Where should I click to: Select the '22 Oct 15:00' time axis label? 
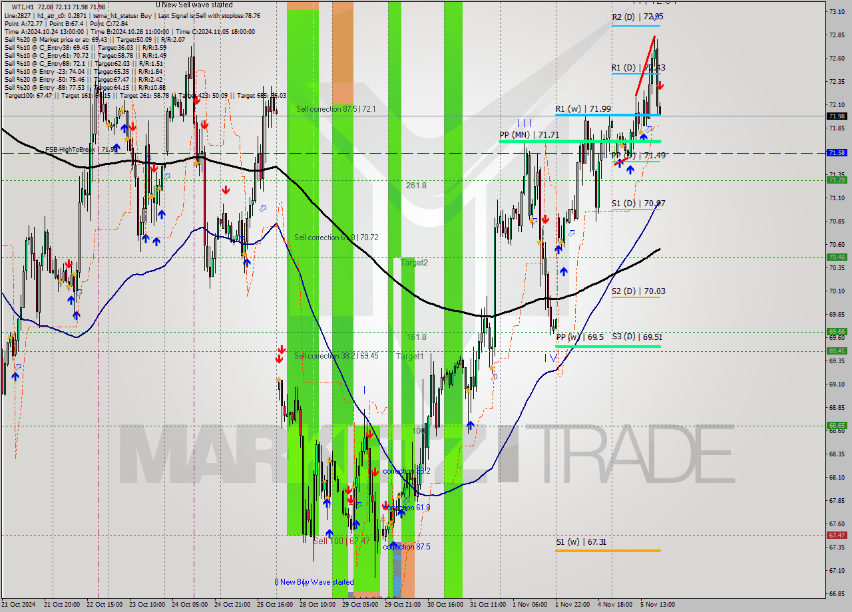click(x=104, y=605)
